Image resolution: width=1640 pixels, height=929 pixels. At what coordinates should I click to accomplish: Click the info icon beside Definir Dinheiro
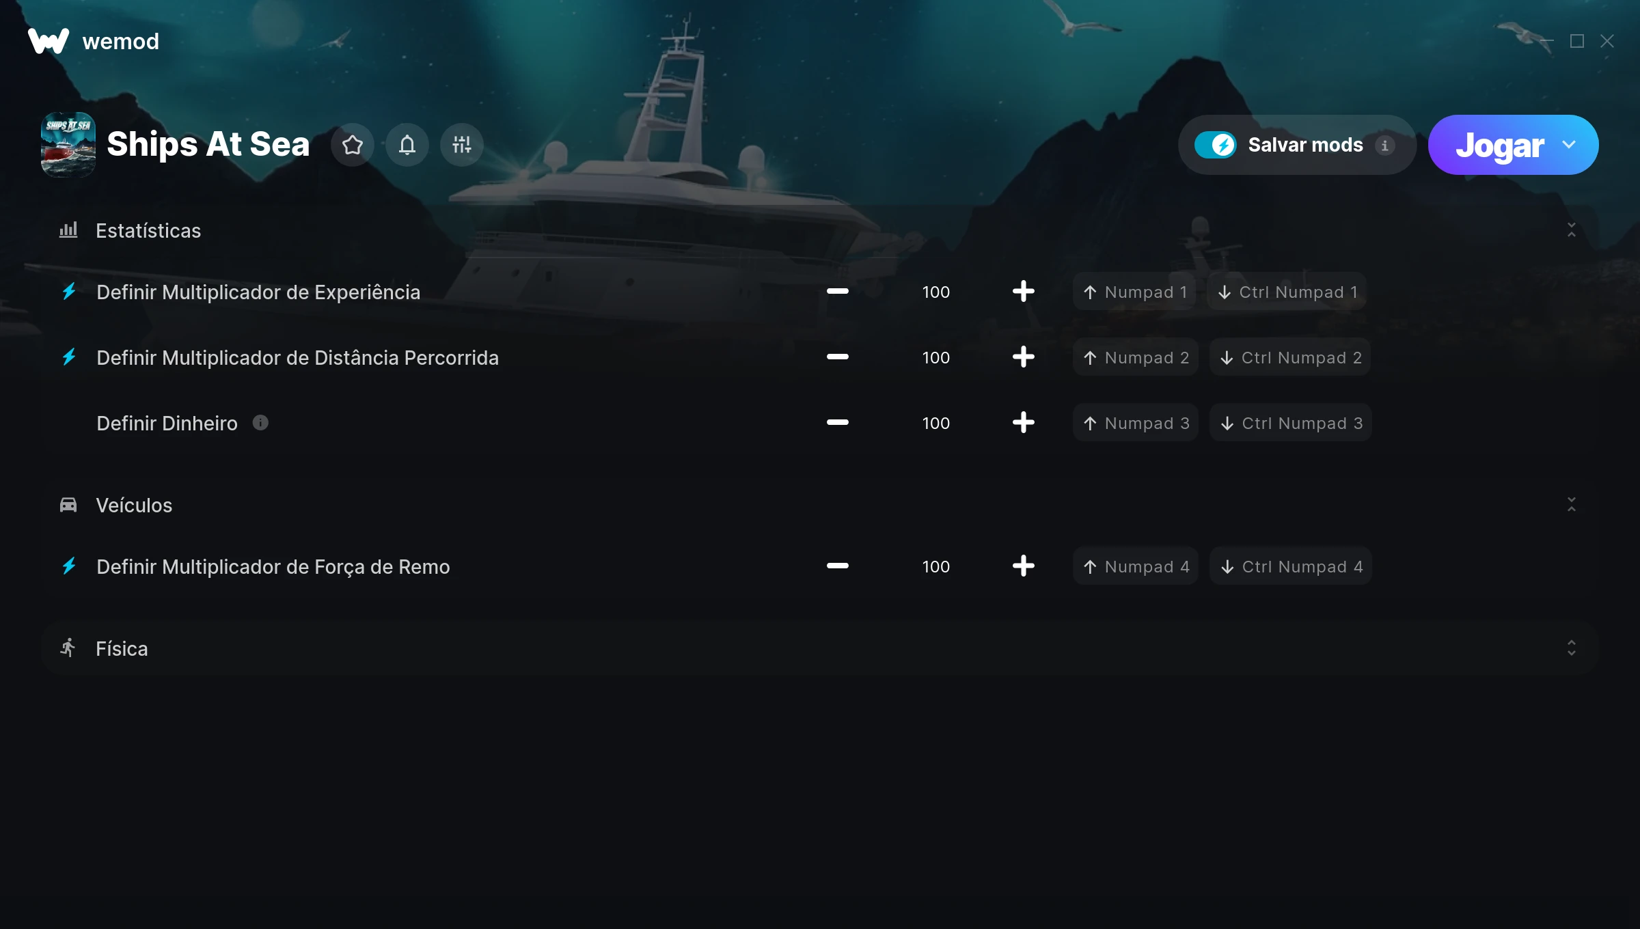[x=260, y=423]
